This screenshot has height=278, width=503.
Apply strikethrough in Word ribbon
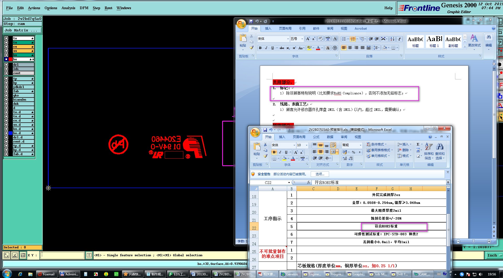click(x=282, y=48)
